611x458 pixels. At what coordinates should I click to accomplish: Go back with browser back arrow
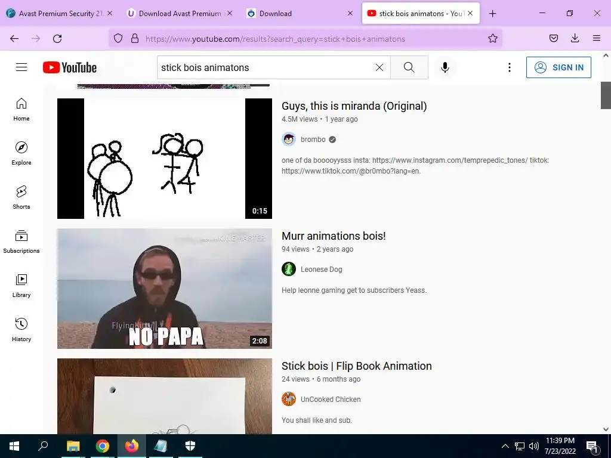pos(14,39)
